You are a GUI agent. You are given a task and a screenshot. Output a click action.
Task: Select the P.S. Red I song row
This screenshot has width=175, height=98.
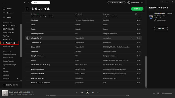pyautogui.click(x=83, y=20)
